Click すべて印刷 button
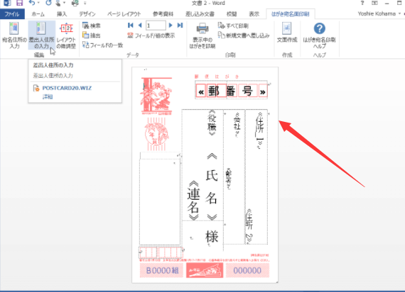Viewport: 405px width, 292px height. point(233,26)
